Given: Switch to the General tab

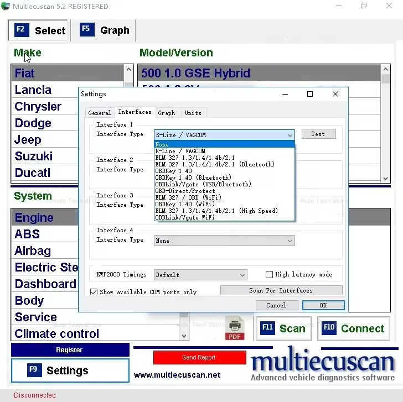Looking at the screenshot, I should (x=100, y=113).
